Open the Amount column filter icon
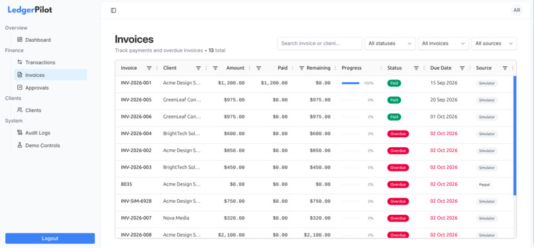 [215, 68]
